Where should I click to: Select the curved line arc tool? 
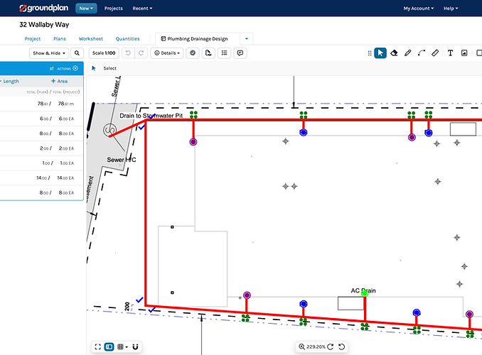(421, 53)
